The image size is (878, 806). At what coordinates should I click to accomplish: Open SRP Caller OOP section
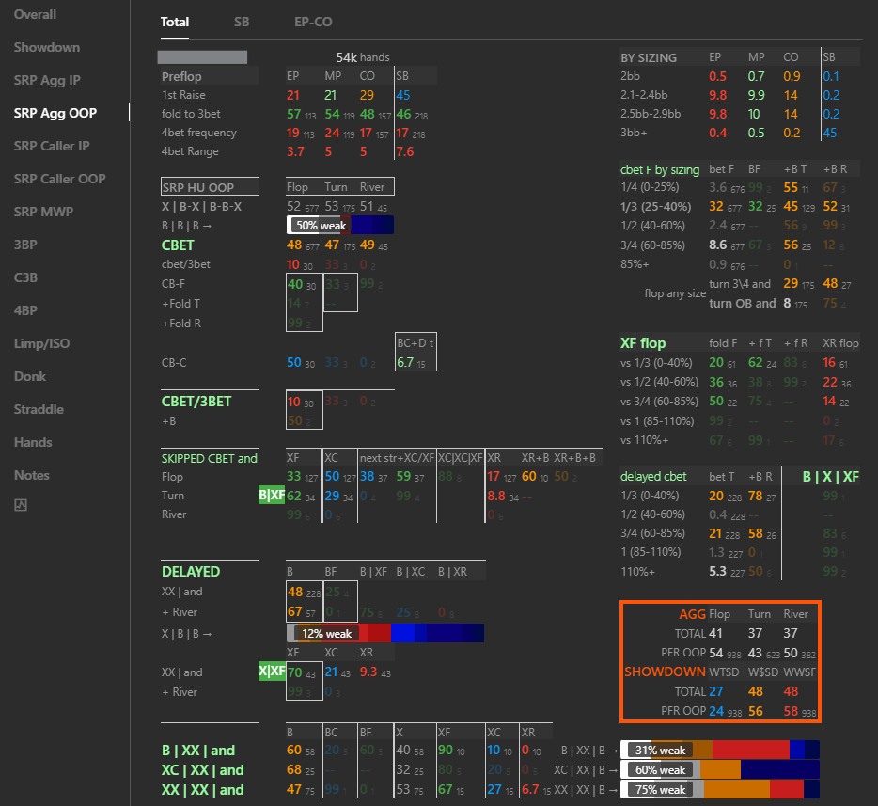[x=59, y=180]
